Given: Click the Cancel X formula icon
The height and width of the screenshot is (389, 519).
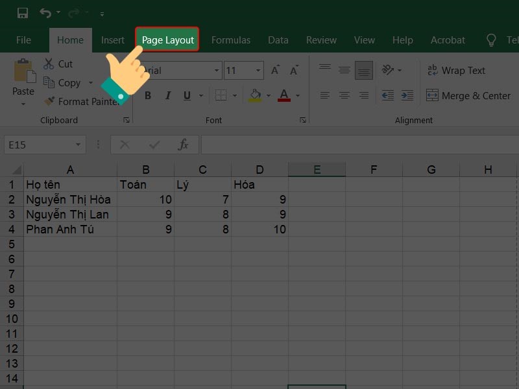Looking at the screenshot, I should click(125, 145).
